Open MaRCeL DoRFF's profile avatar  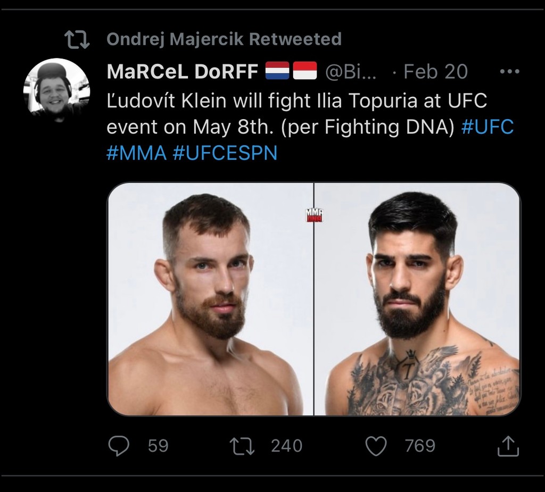tap(56, 91)
